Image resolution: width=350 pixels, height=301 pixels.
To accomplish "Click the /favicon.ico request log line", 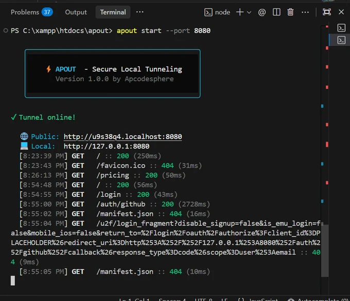I will pyautogui.click(x=111, y=166).
